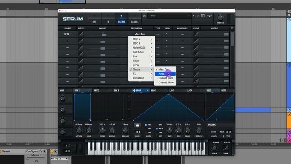Select Amp. destination
This screenshot has width=291, height=164.
click(x=165, y=74)
